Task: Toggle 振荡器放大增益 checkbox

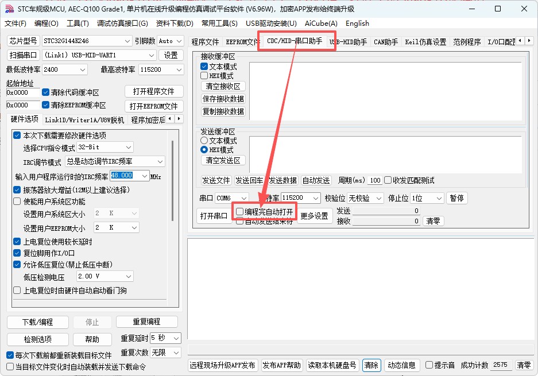Action: tap(17, 189)
